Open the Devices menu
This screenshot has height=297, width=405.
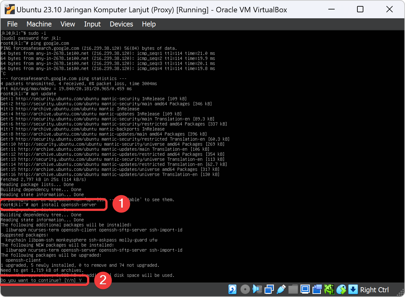click(121, 24)
